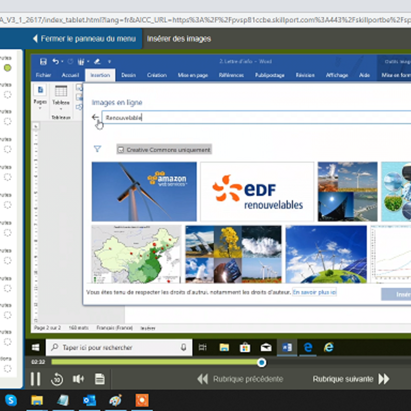The width and height of the screenshot is (411, 411).
Task: Open the Création tab
Action: click(157, 75)
